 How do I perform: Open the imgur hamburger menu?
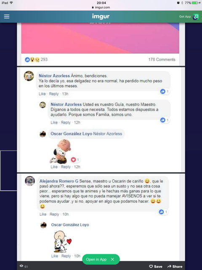(x=7, y=16)
